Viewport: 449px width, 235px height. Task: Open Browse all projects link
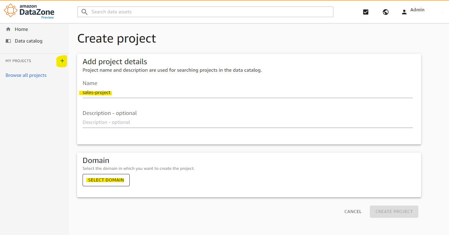click(x=26, y=75)
